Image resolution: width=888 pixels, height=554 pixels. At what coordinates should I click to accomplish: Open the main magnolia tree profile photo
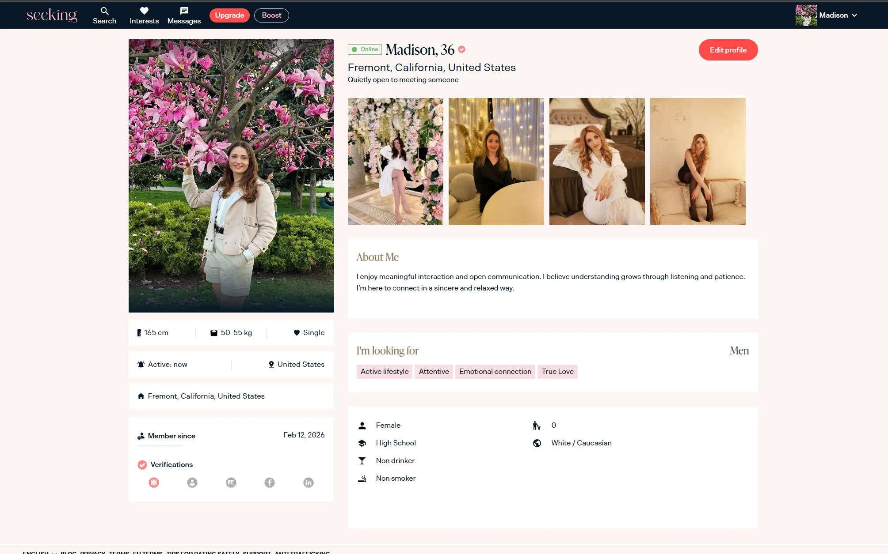[x=231, y=176]
